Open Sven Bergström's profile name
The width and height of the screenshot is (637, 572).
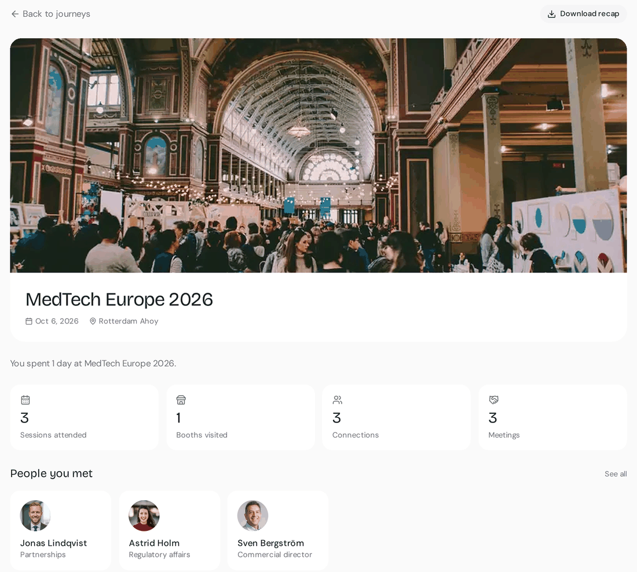point(270,543)
